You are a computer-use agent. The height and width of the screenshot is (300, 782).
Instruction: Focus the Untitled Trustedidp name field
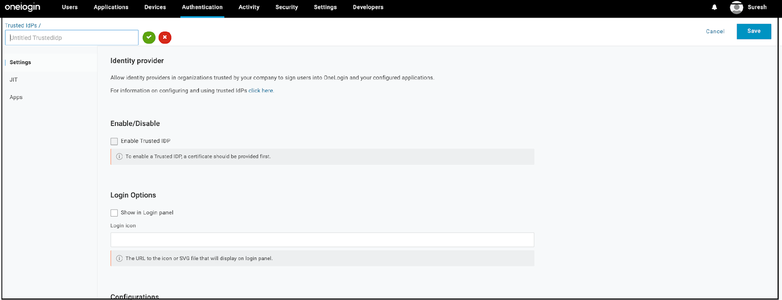tap(72, 38)
